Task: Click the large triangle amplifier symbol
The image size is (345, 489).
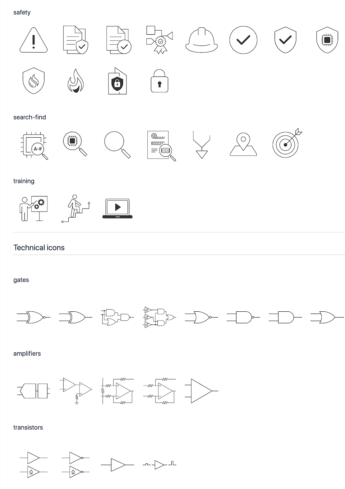Action: tap(202, 391)
